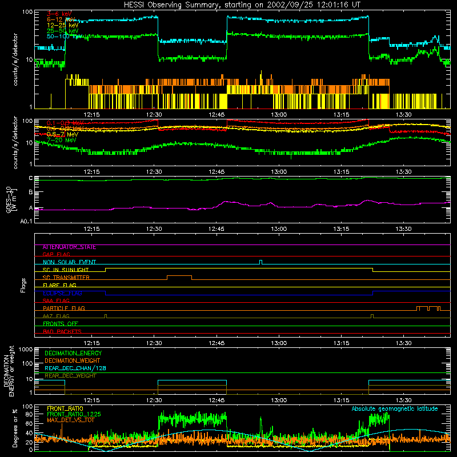Click the 'Absolute geomagnetic latitude' label

coord(395,409)
